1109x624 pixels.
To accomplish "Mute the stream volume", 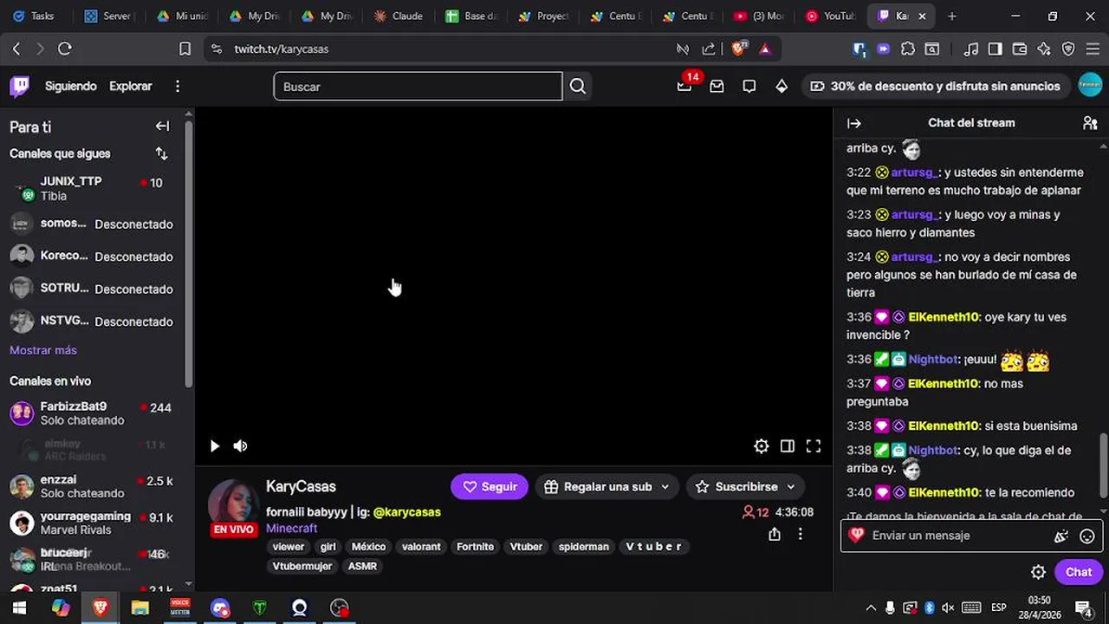I will point(241,446).
